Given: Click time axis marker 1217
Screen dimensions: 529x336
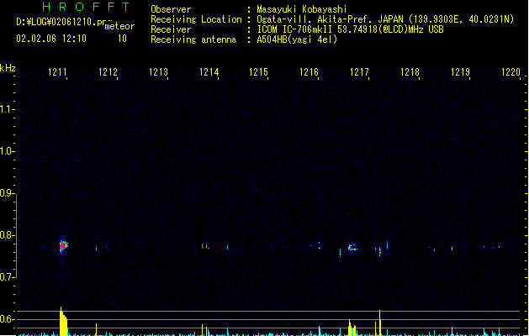Looking at the screenshot, I should [x=359, y=72].
